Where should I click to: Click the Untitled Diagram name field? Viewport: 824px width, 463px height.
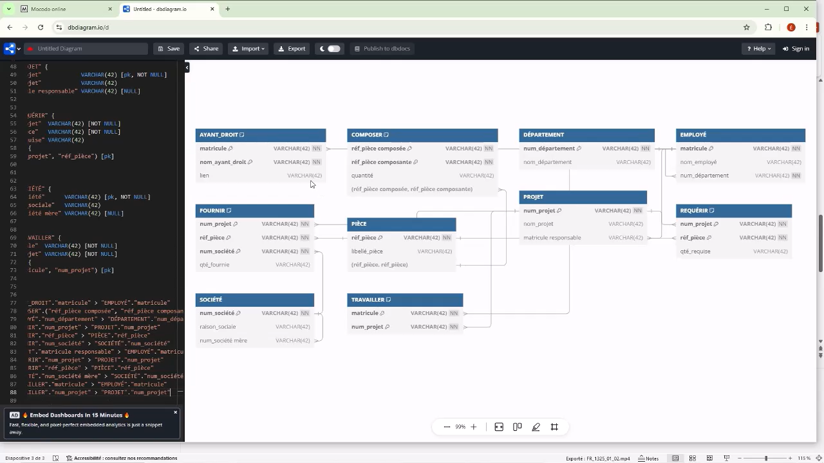(84, 48)
